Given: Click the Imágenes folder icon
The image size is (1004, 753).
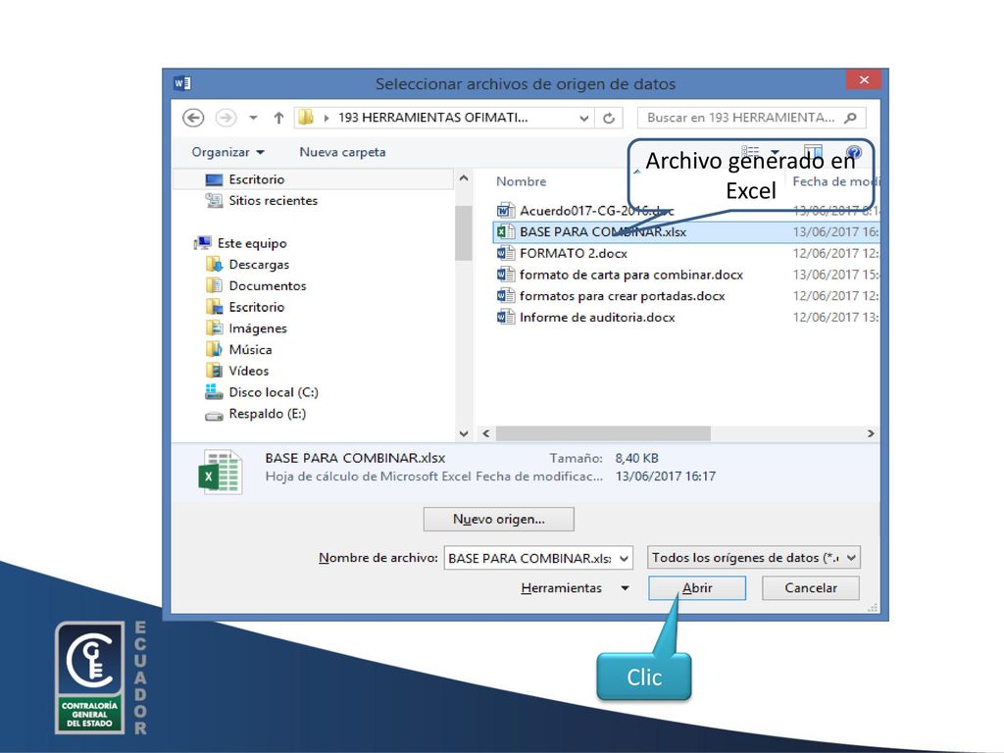Looking at the screenshot, I should 214,328.
